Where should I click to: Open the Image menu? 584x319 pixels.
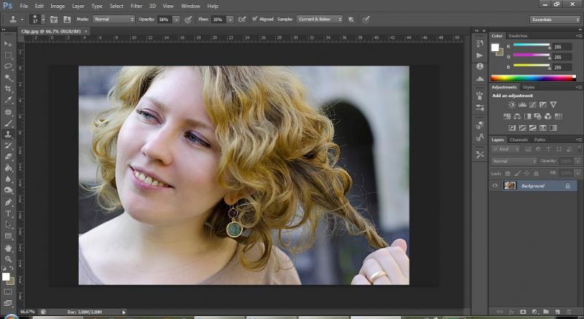point(58,6)
